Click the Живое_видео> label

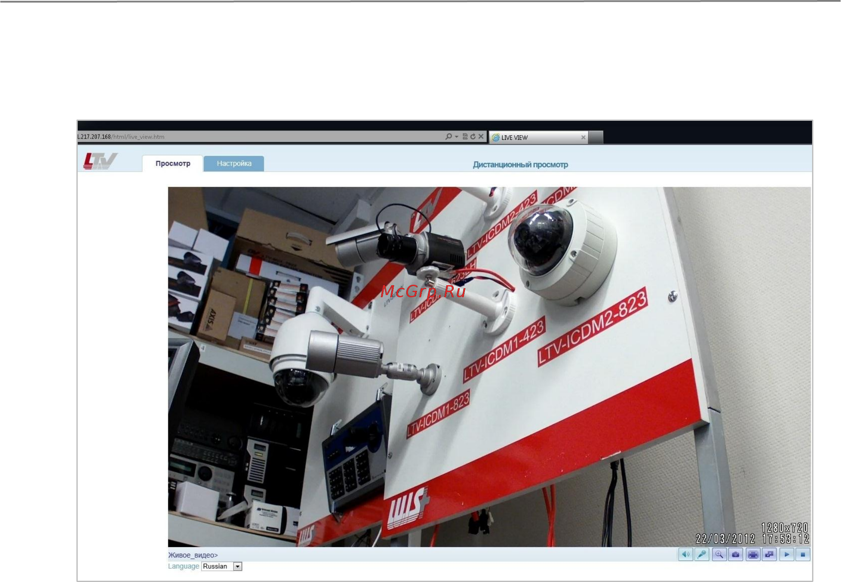193,555
